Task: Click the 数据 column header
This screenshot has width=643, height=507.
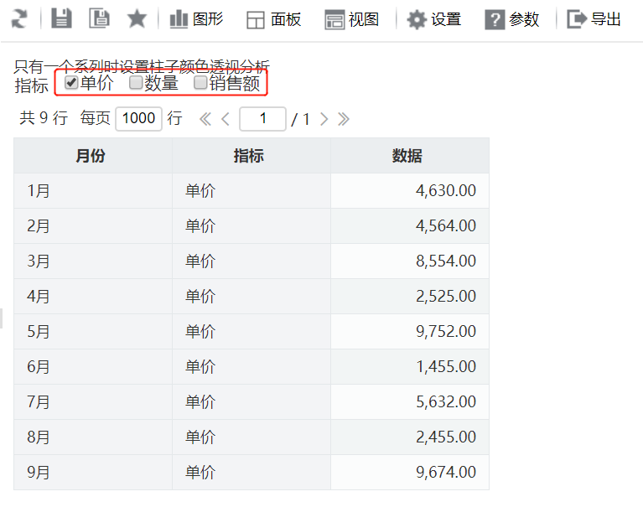Action: 410,156
